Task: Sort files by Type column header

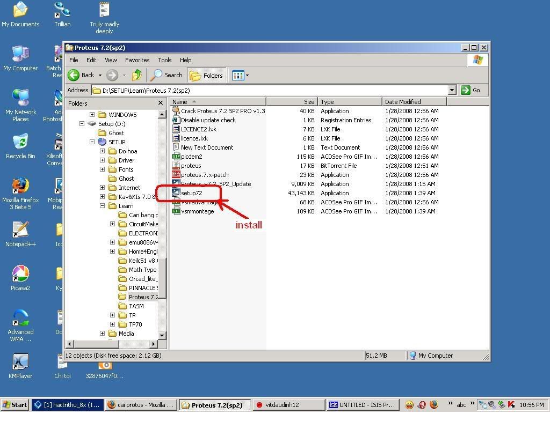Action: pyautogui.click(x=350, y=101)
